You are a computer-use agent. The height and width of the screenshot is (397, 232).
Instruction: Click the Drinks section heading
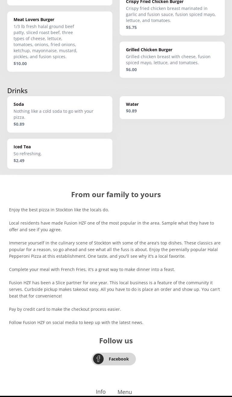point(17,91)
